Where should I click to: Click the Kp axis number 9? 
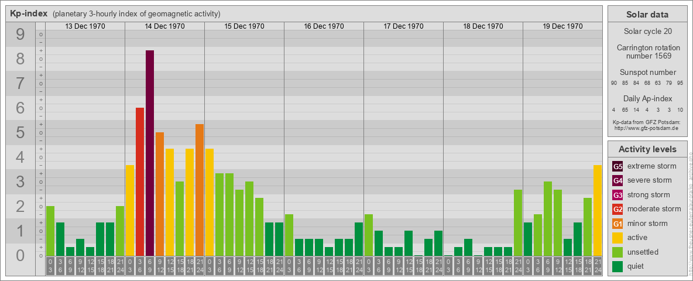click(20, 35)
